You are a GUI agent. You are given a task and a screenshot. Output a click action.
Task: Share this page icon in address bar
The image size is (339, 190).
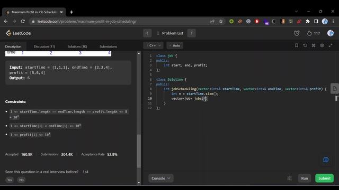212,21
